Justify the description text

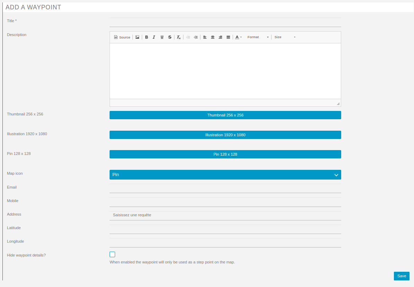[x=228, y=37]
